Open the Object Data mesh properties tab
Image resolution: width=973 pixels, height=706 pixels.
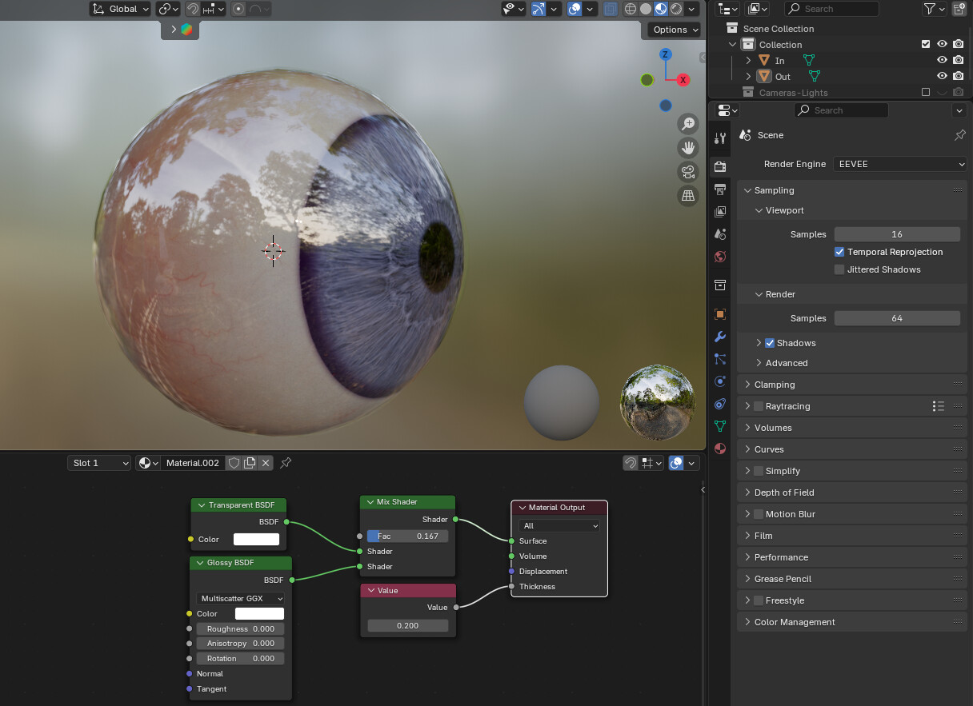(x=720, y=426)
